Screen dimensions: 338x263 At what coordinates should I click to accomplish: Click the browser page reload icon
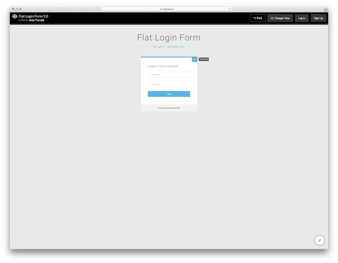(229, 9)
